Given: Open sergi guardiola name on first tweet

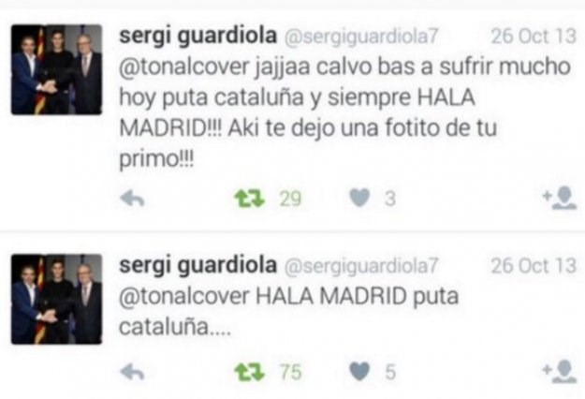Looking at the screenshot, I should 197,37.
